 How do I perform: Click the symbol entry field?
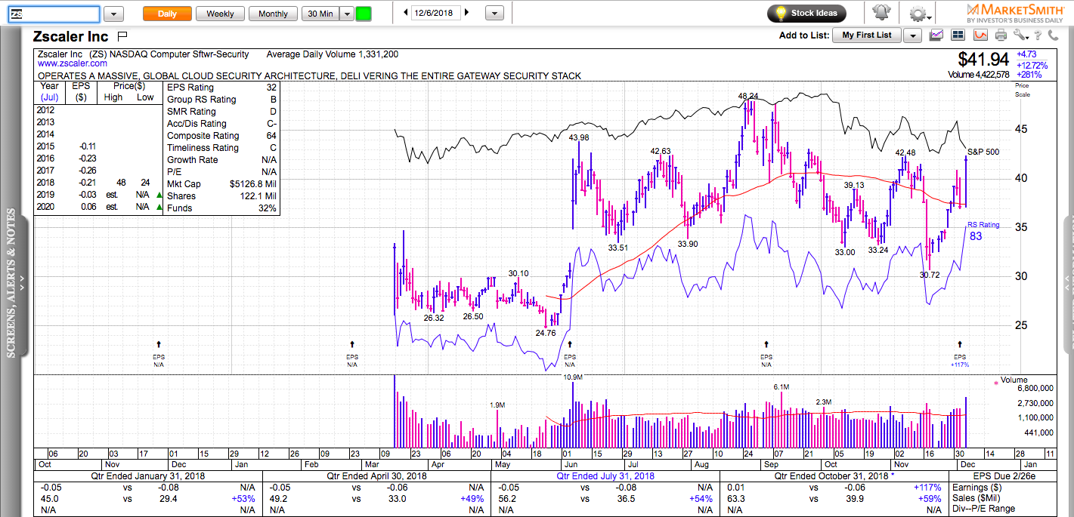[54, 14]
